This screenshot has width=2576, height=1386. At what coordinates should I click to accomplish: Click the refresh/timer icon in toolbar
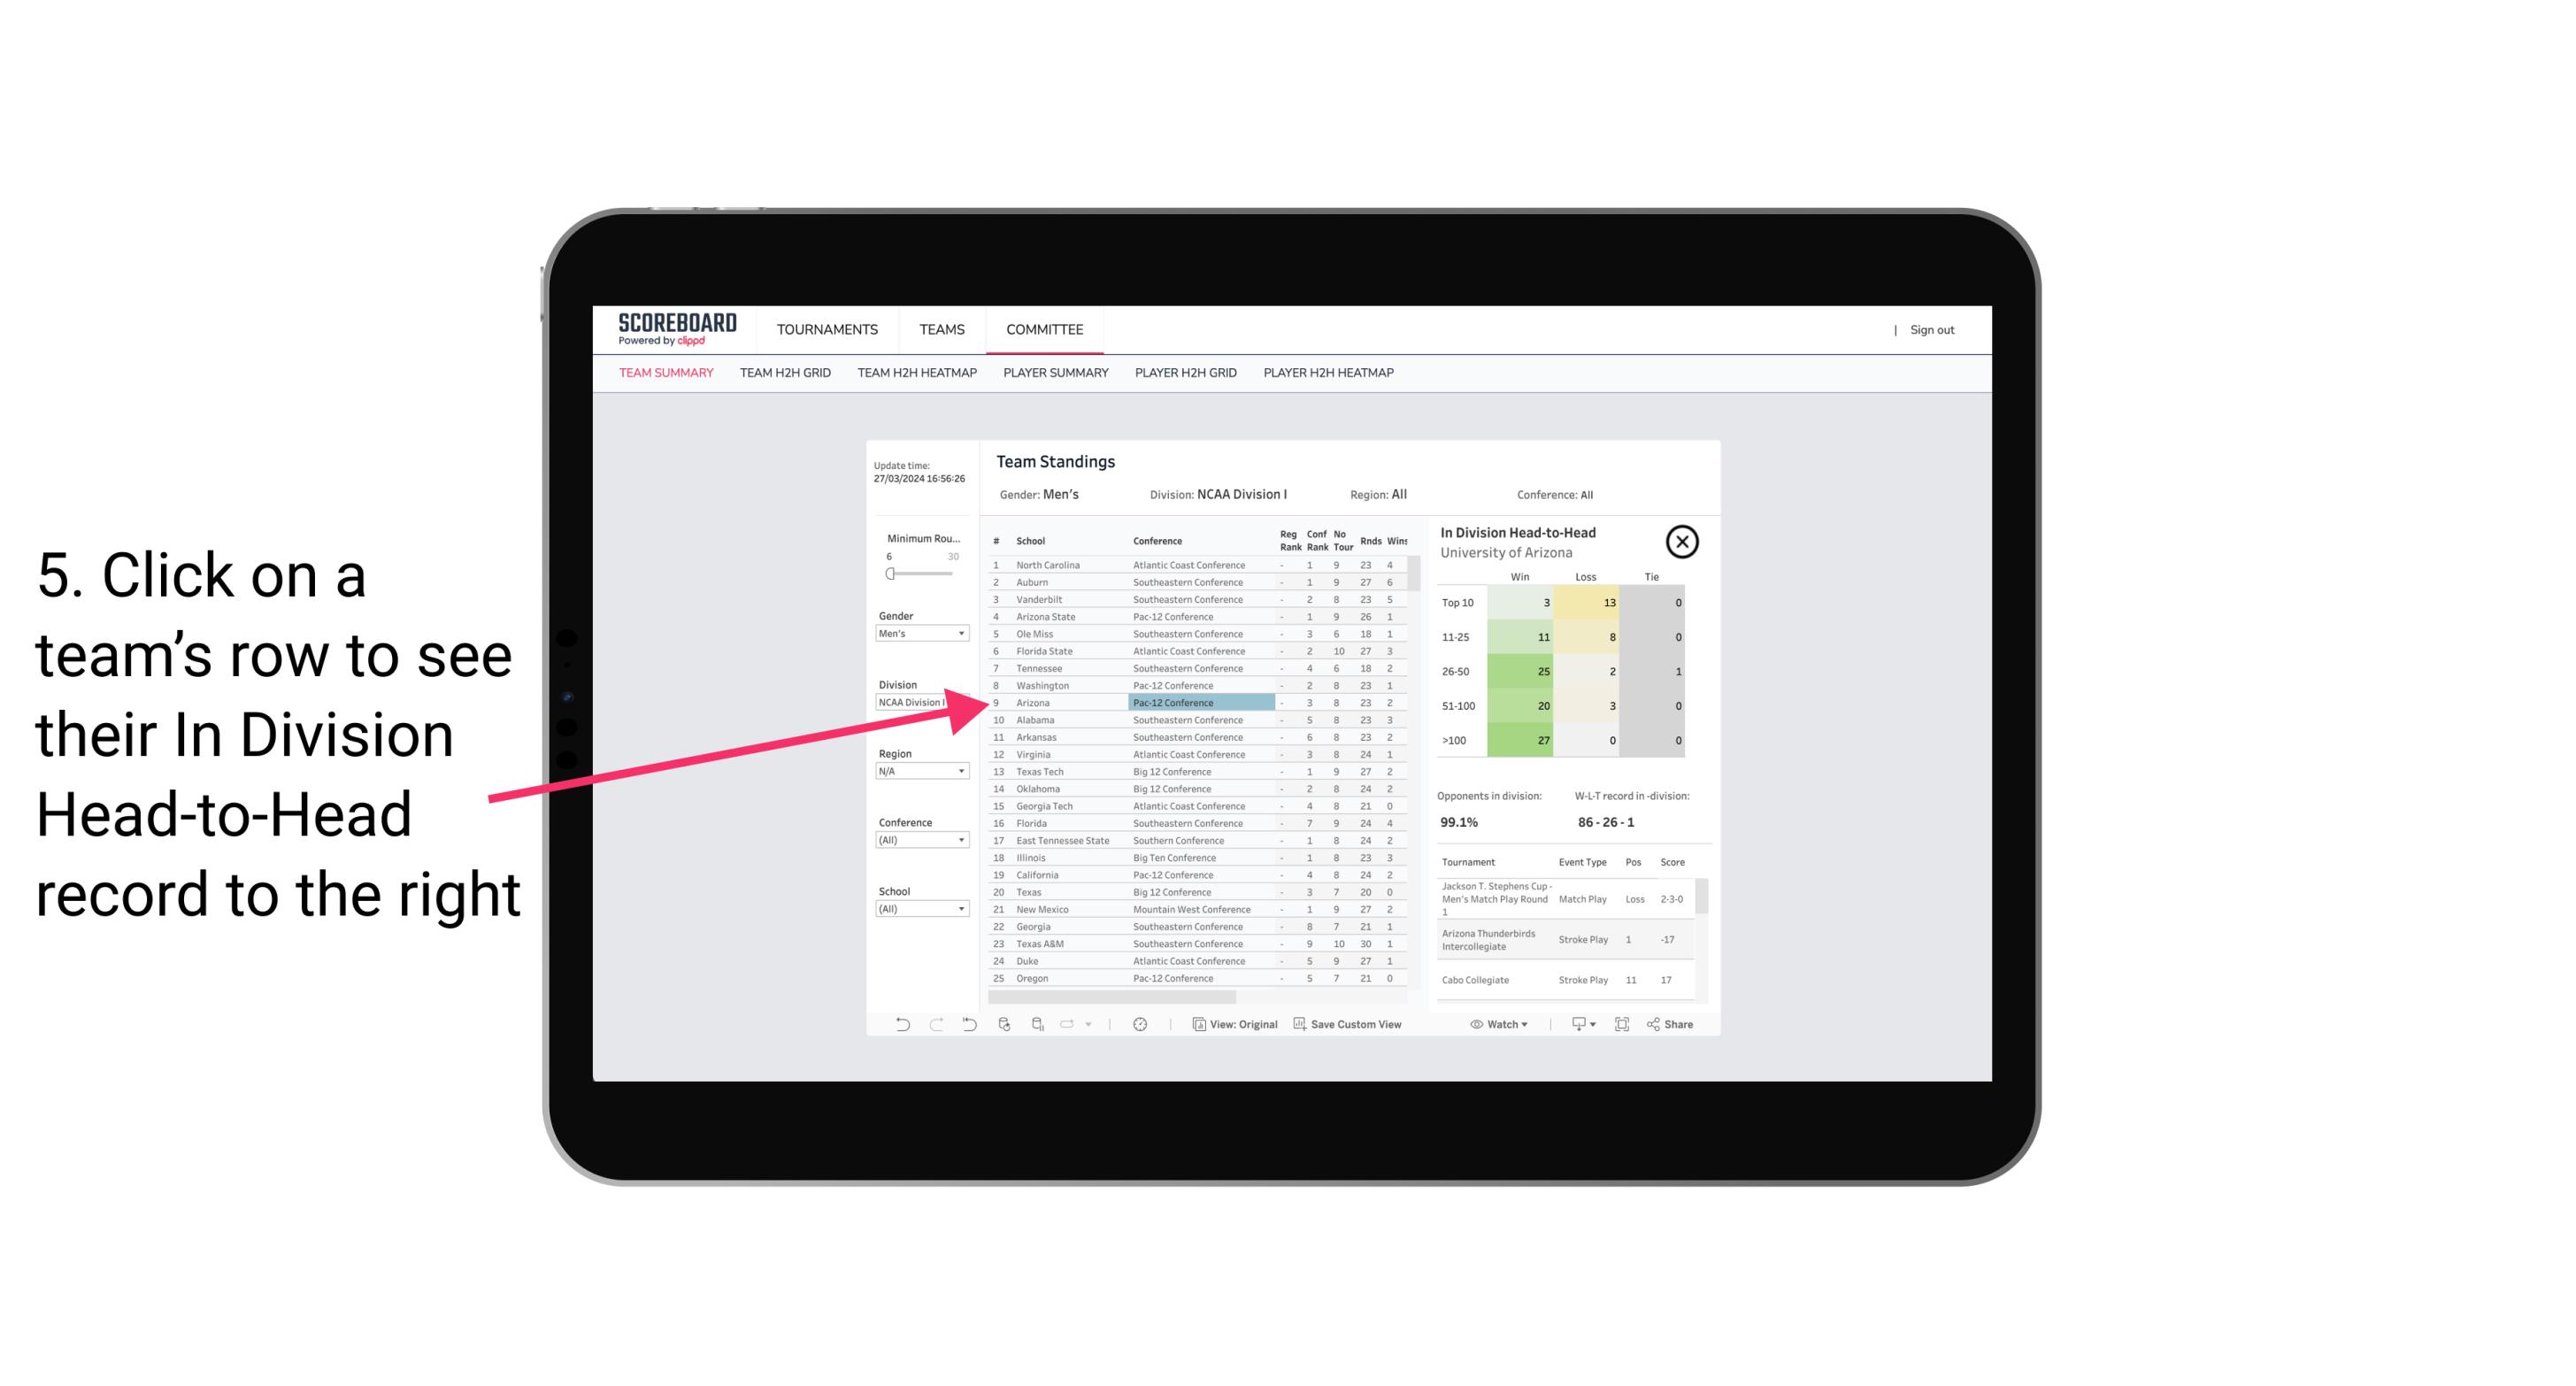pos(1142,1024)
